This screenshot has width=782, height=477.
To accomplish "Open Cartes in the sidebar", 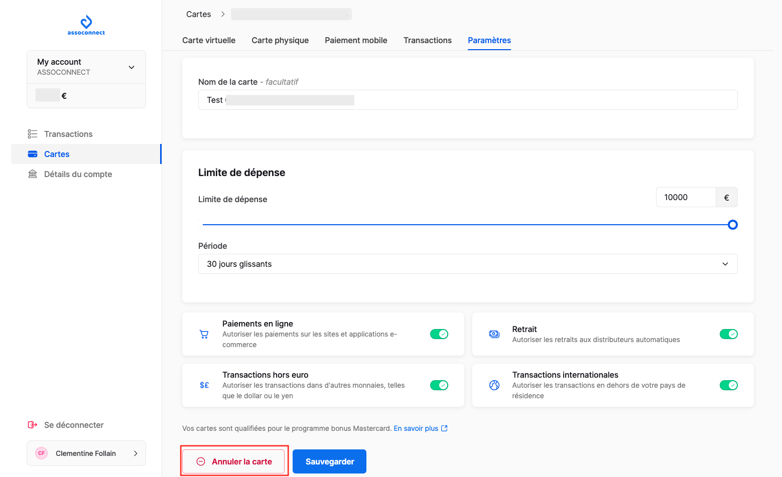I will [86, 154].
